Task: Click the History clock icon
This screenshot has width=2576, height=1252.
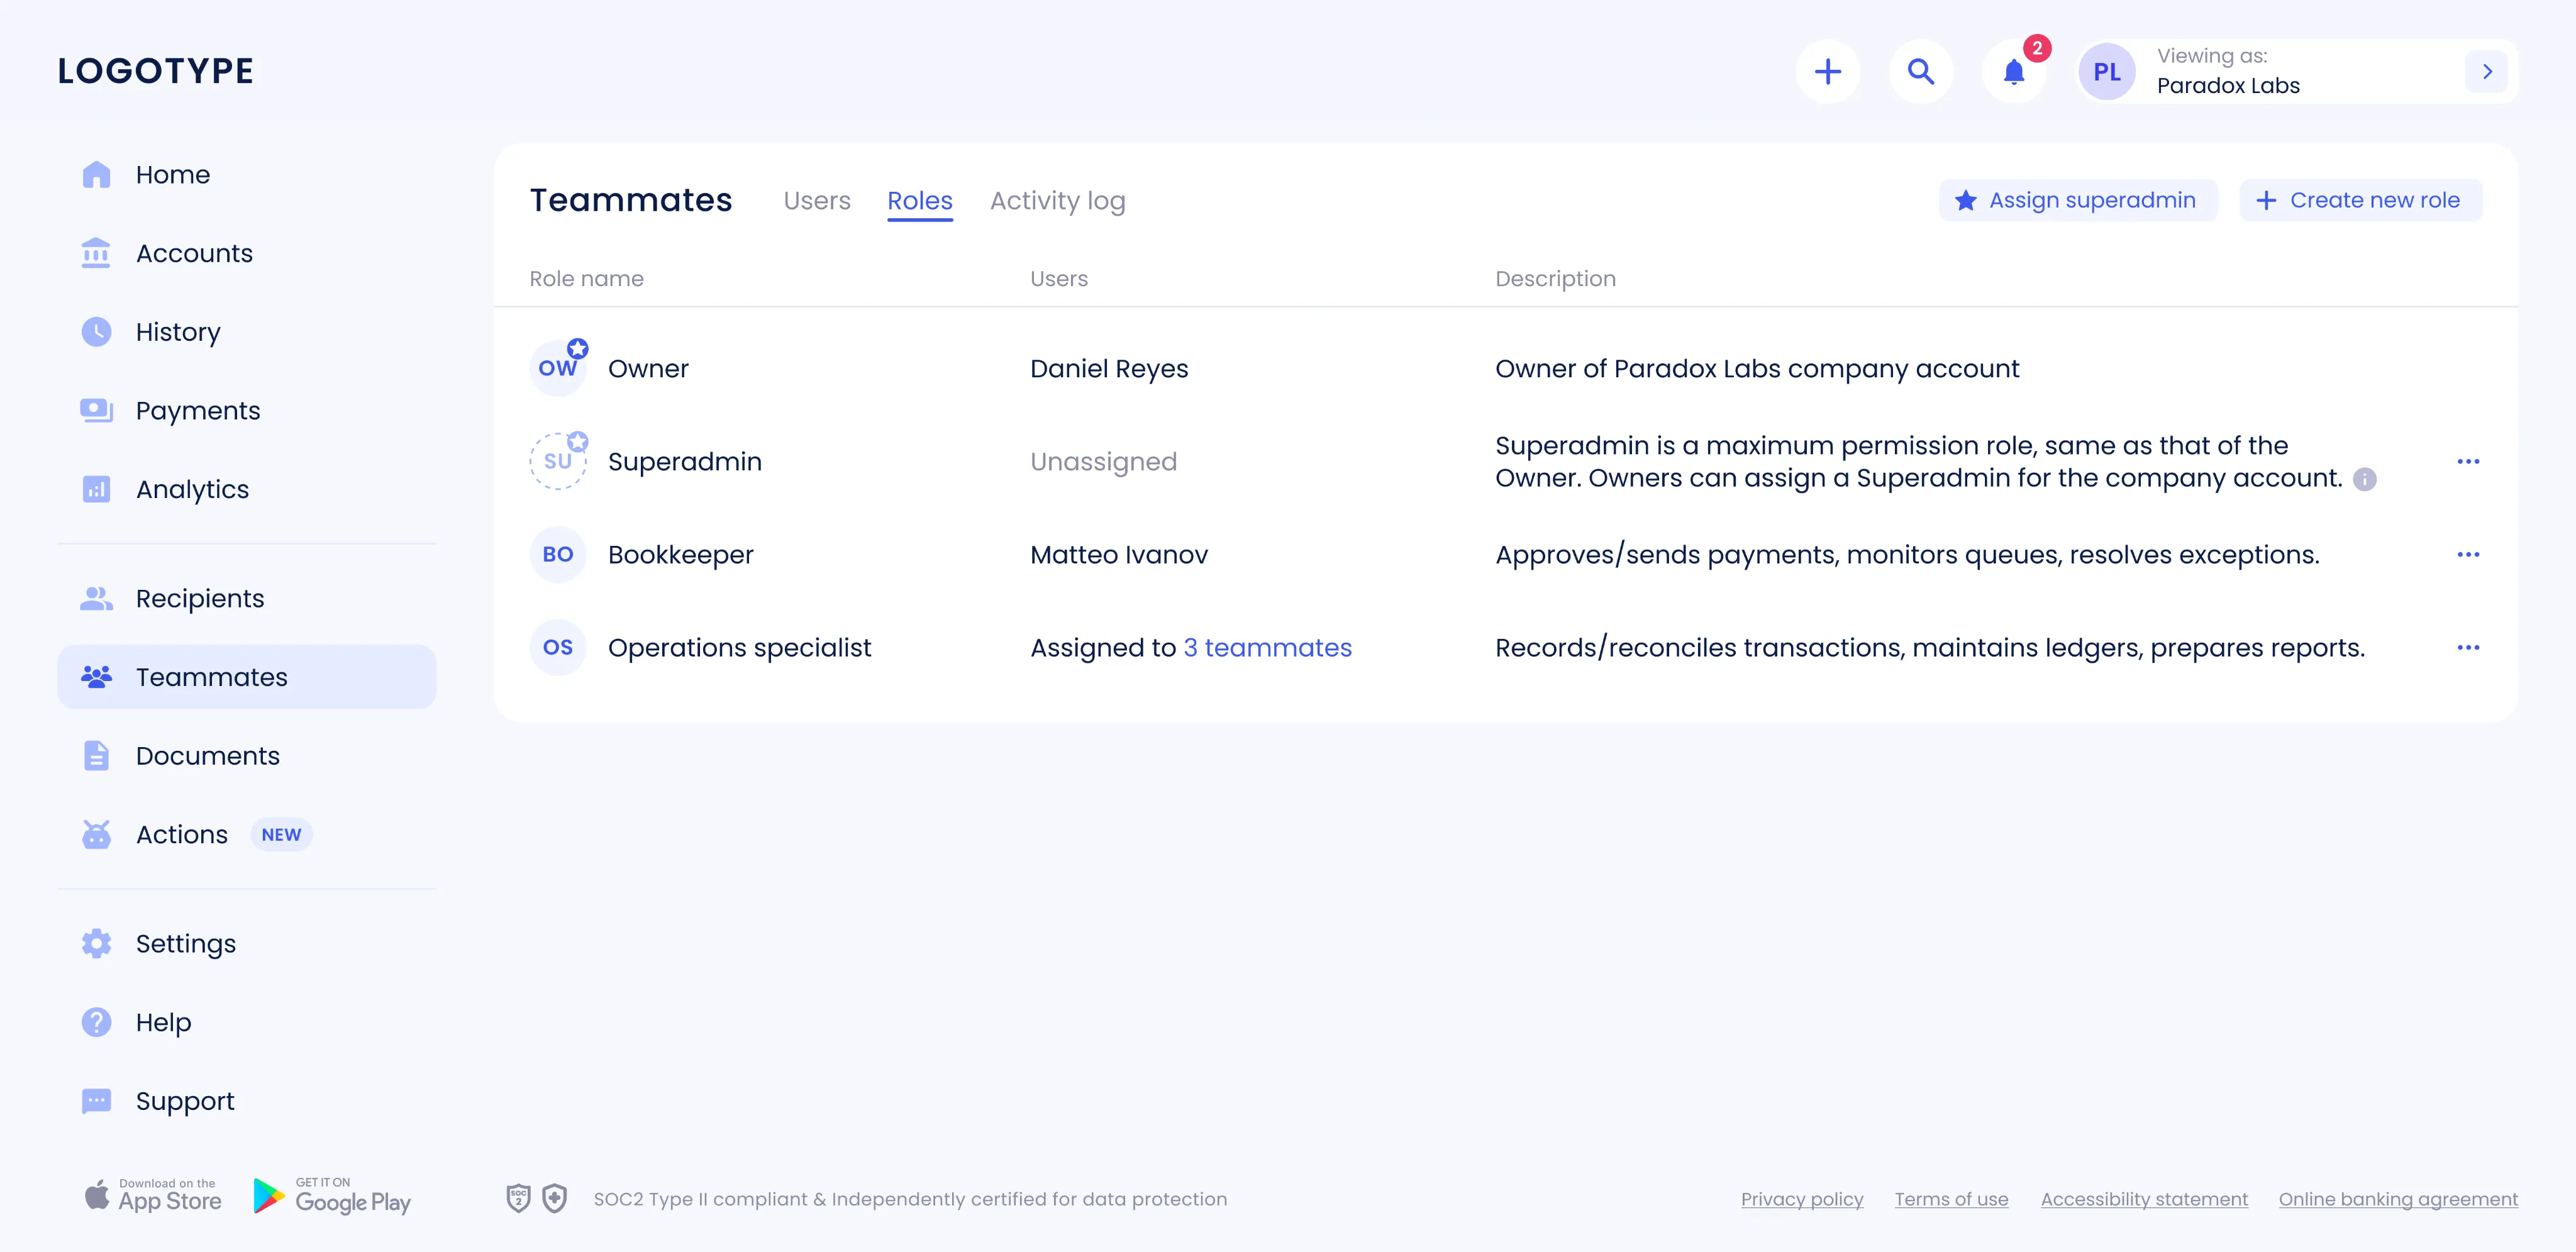Action: point(96,332)
